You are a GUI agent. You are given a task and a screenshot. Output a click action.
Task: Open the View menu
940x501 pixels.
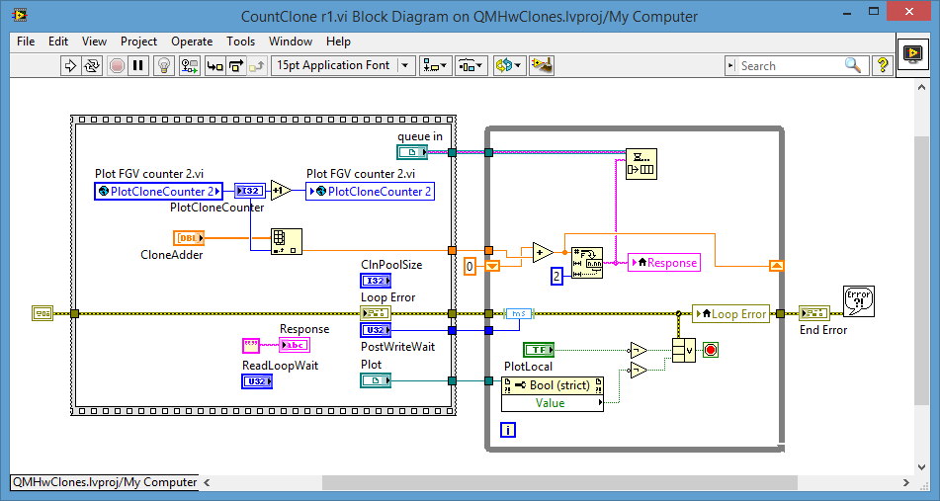94,42
